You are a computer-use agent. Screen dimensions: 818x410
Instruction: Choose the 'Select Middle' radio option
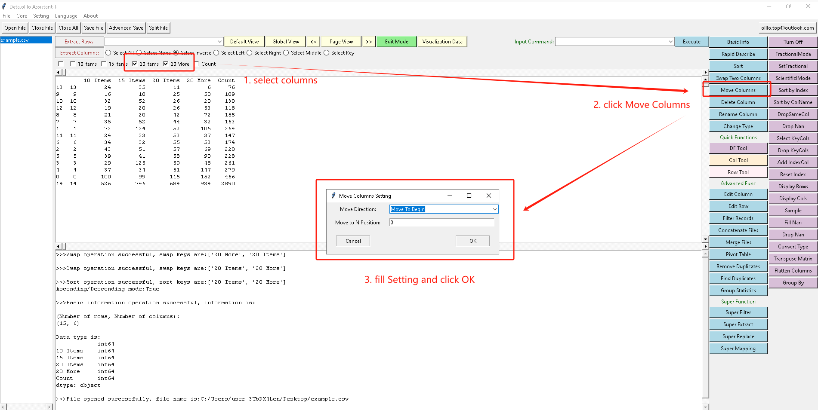pyautogui.click(x=286, y=53)
